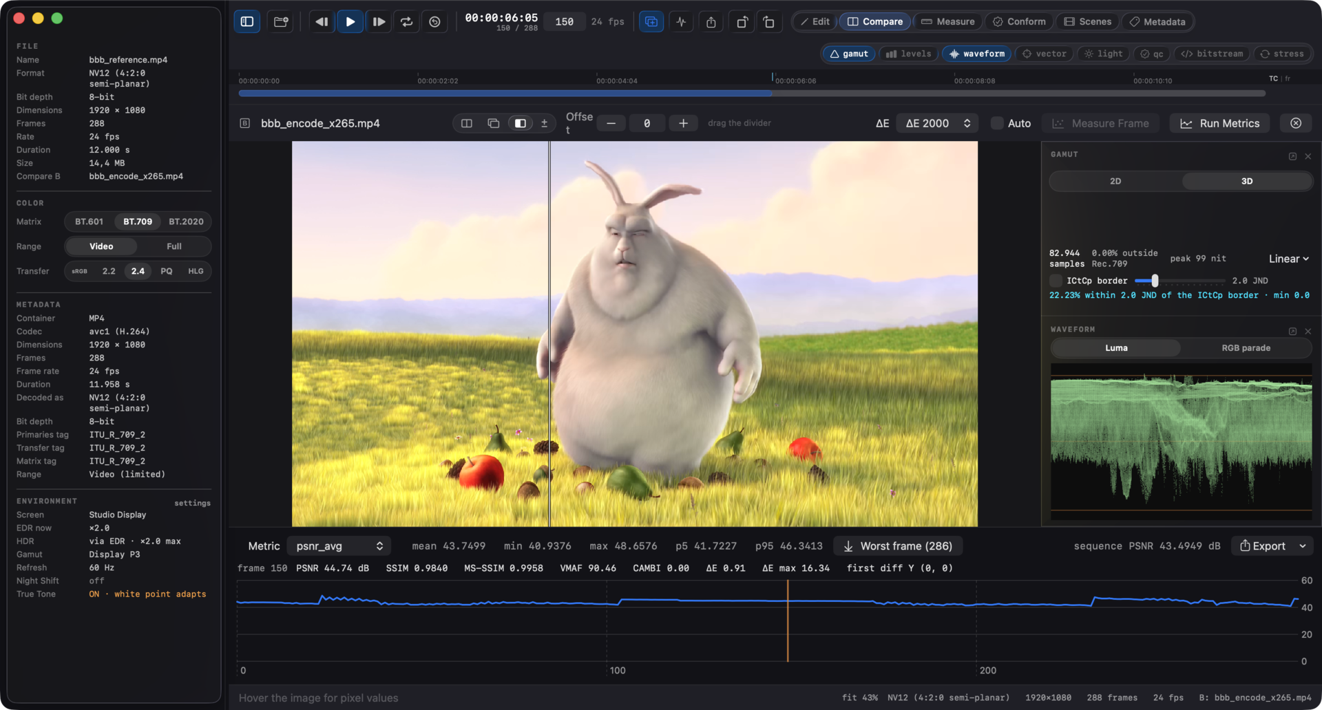The width and height of the screenshot is (1322, 710).
Task: Increase the compare offset with plus
Action: click(683, 123)
